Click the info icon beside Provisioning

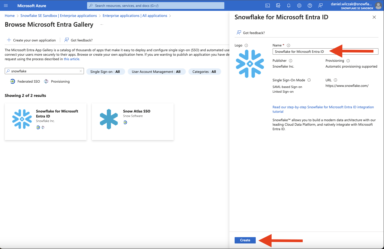pos(348,61)
